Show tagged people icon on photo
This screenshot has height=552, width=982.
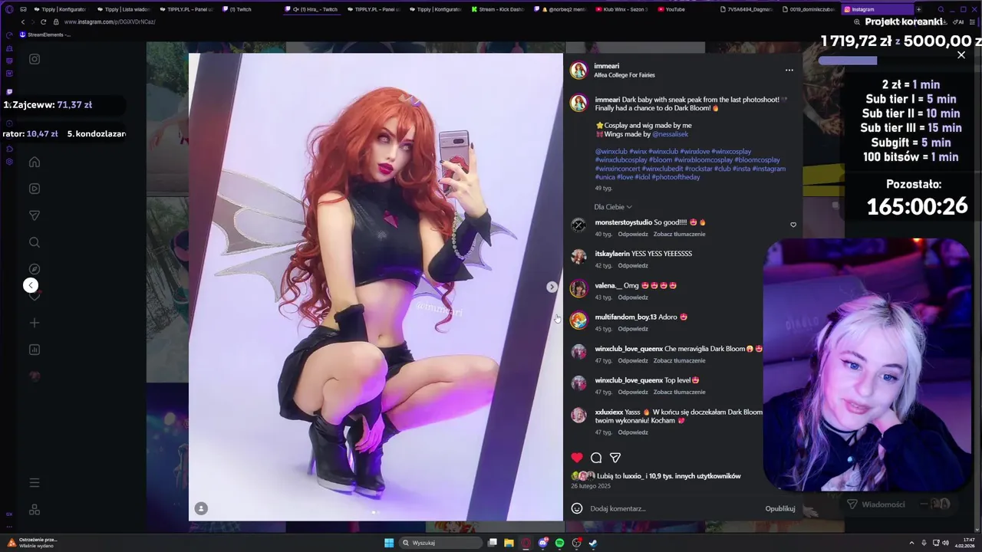point(201,508)
